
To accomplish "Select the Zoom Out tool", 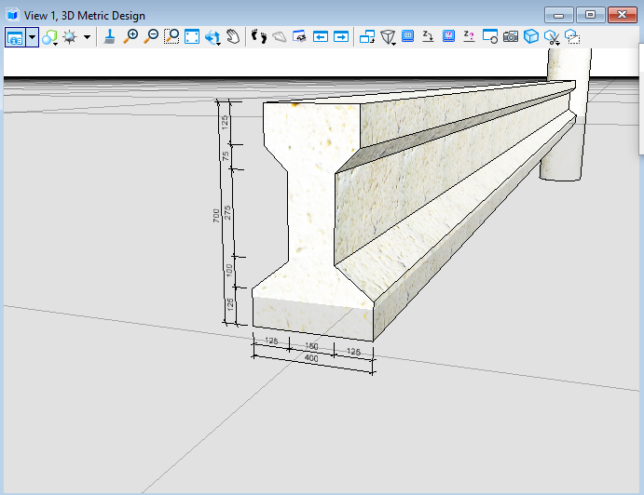I will click(151, 37).
